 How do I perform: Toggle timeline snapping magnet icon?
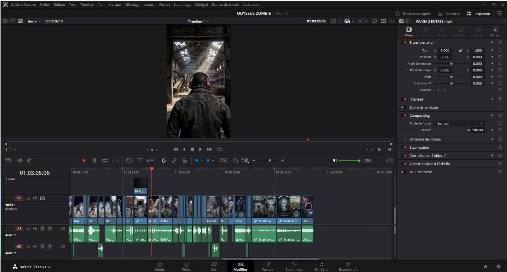pos(164,161)
